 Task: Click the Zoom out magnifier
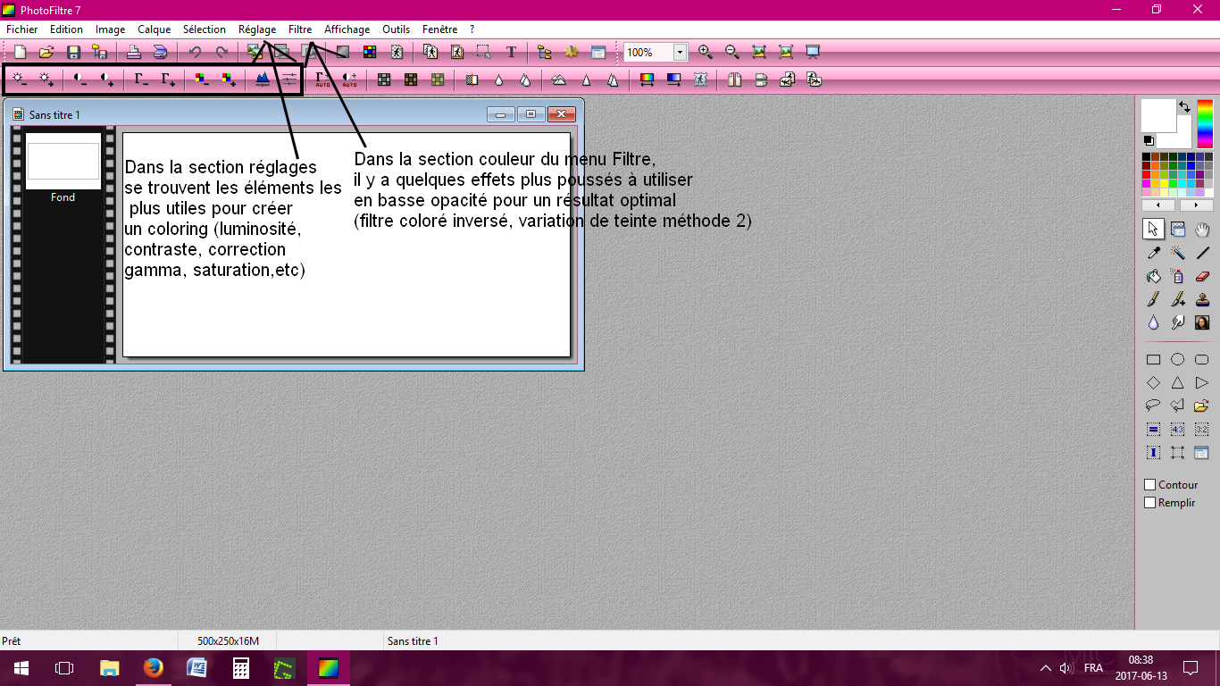click(x=732, y=53)
